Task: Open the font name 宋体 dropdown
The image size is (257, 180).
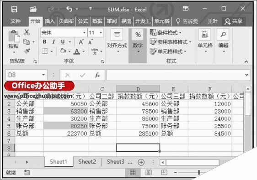Action: pos(84,32)
